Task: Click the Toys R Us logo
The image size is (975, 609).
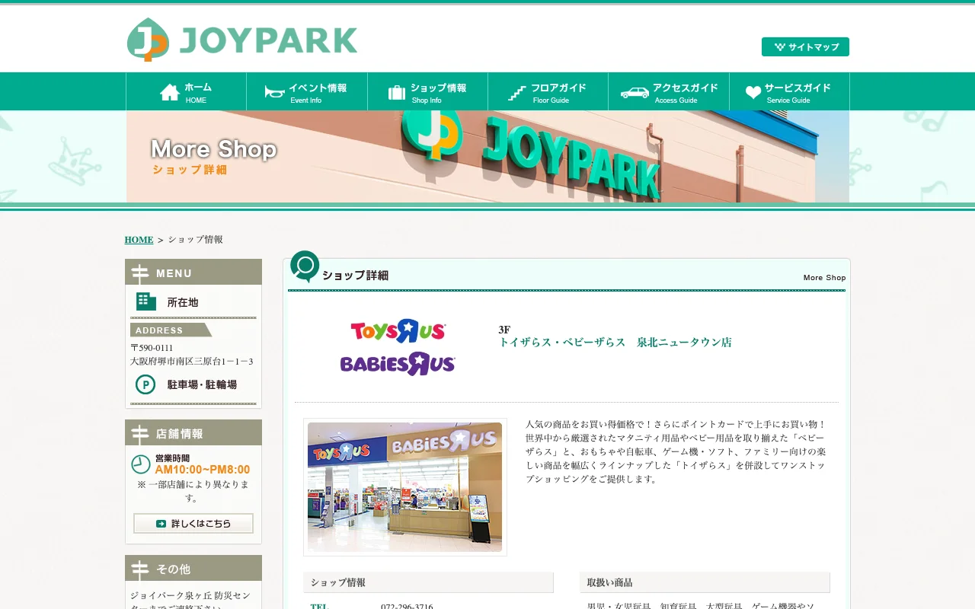Action: (x=398, y=331)
